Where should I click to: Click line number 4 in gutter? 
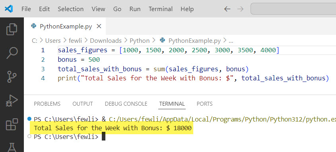(43, 78)
